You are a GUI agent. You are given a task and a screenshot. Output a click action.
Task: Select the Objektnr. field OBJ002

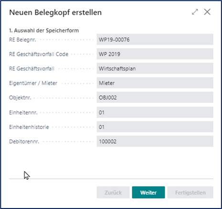click(x=155, y=98)
